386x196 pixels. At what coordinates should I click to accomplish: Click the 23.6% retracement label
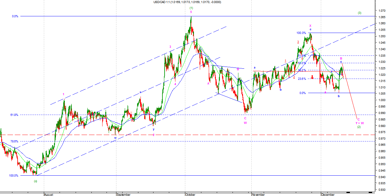[302, 79]
